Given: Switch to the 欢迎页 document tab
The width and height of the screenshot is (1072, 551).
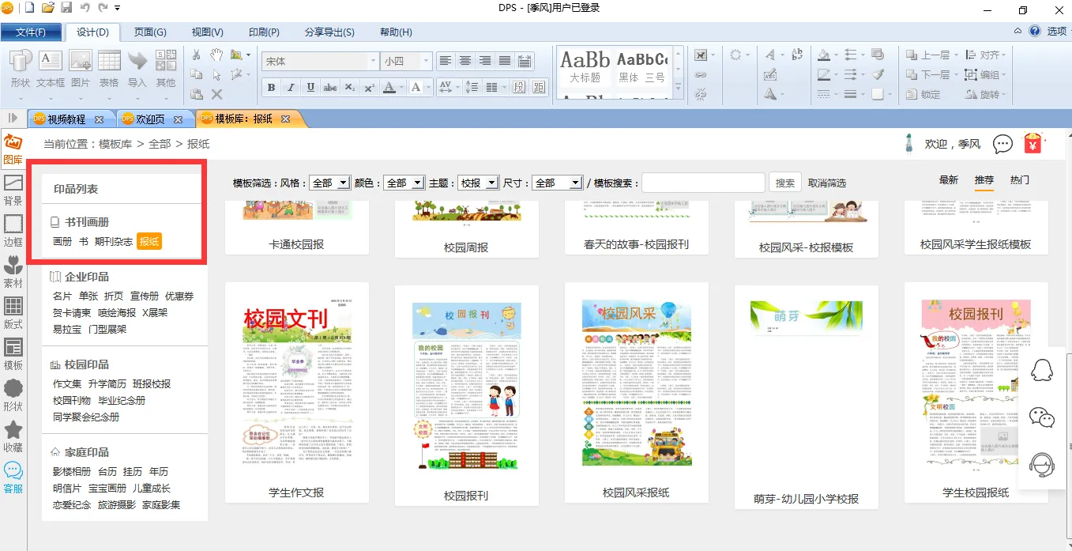Looking at the screenshot, I should click(150, 119).
